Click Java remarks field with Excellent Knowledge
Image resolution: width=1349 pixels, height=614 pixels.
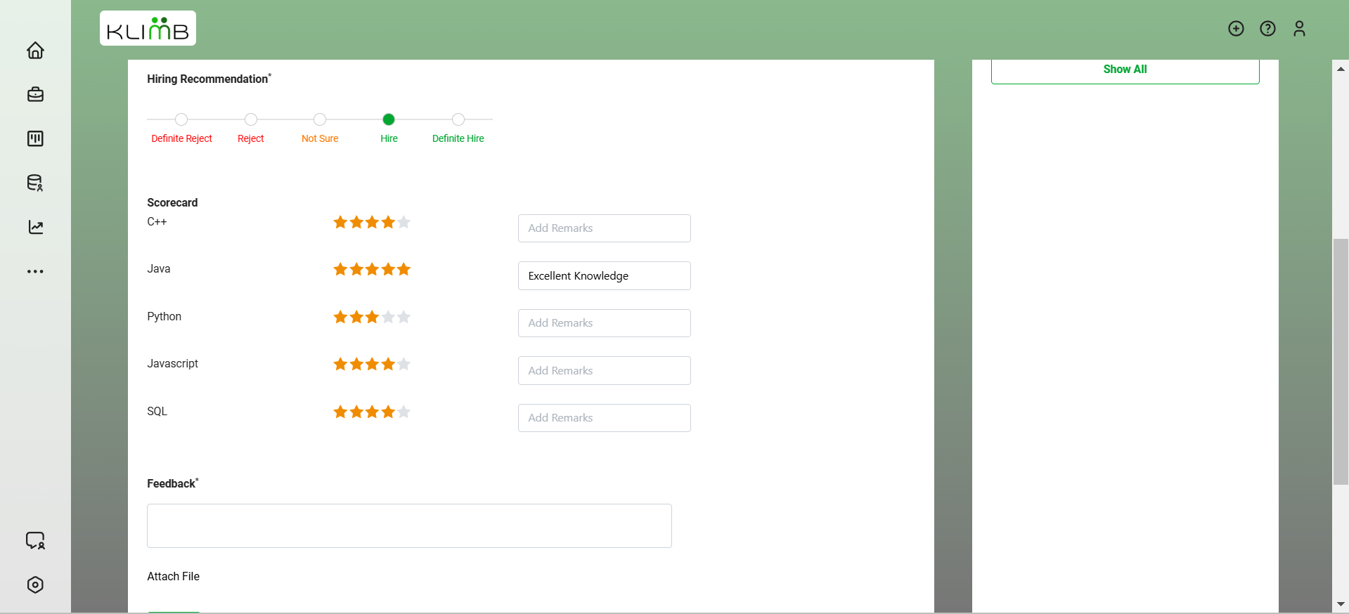point(605,275)
